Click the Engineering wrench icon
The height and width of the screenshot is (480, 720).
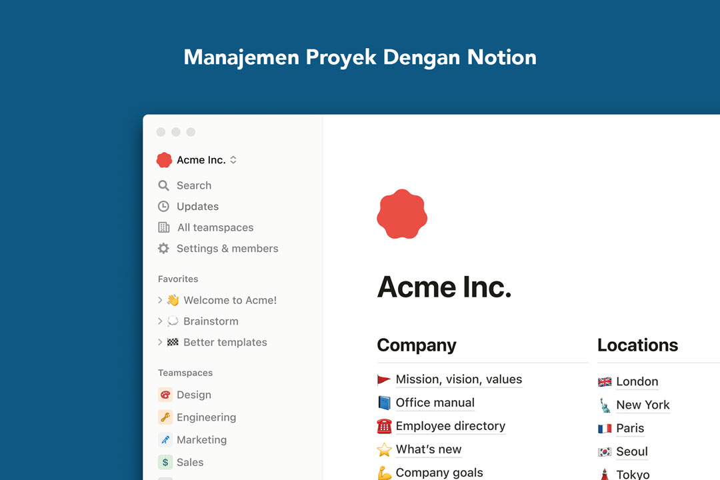click(x=165, y=417)
